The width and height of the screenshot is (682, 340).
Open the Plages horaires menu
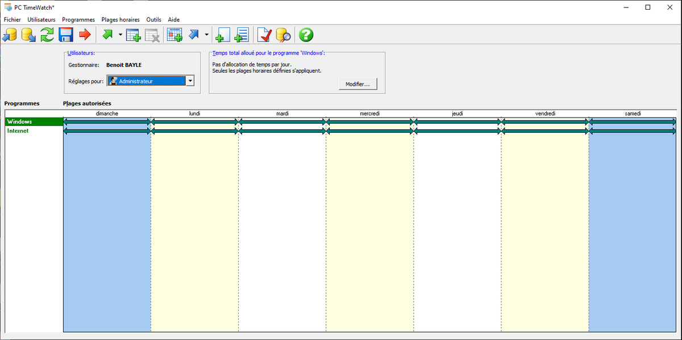[x=120, y=20]
